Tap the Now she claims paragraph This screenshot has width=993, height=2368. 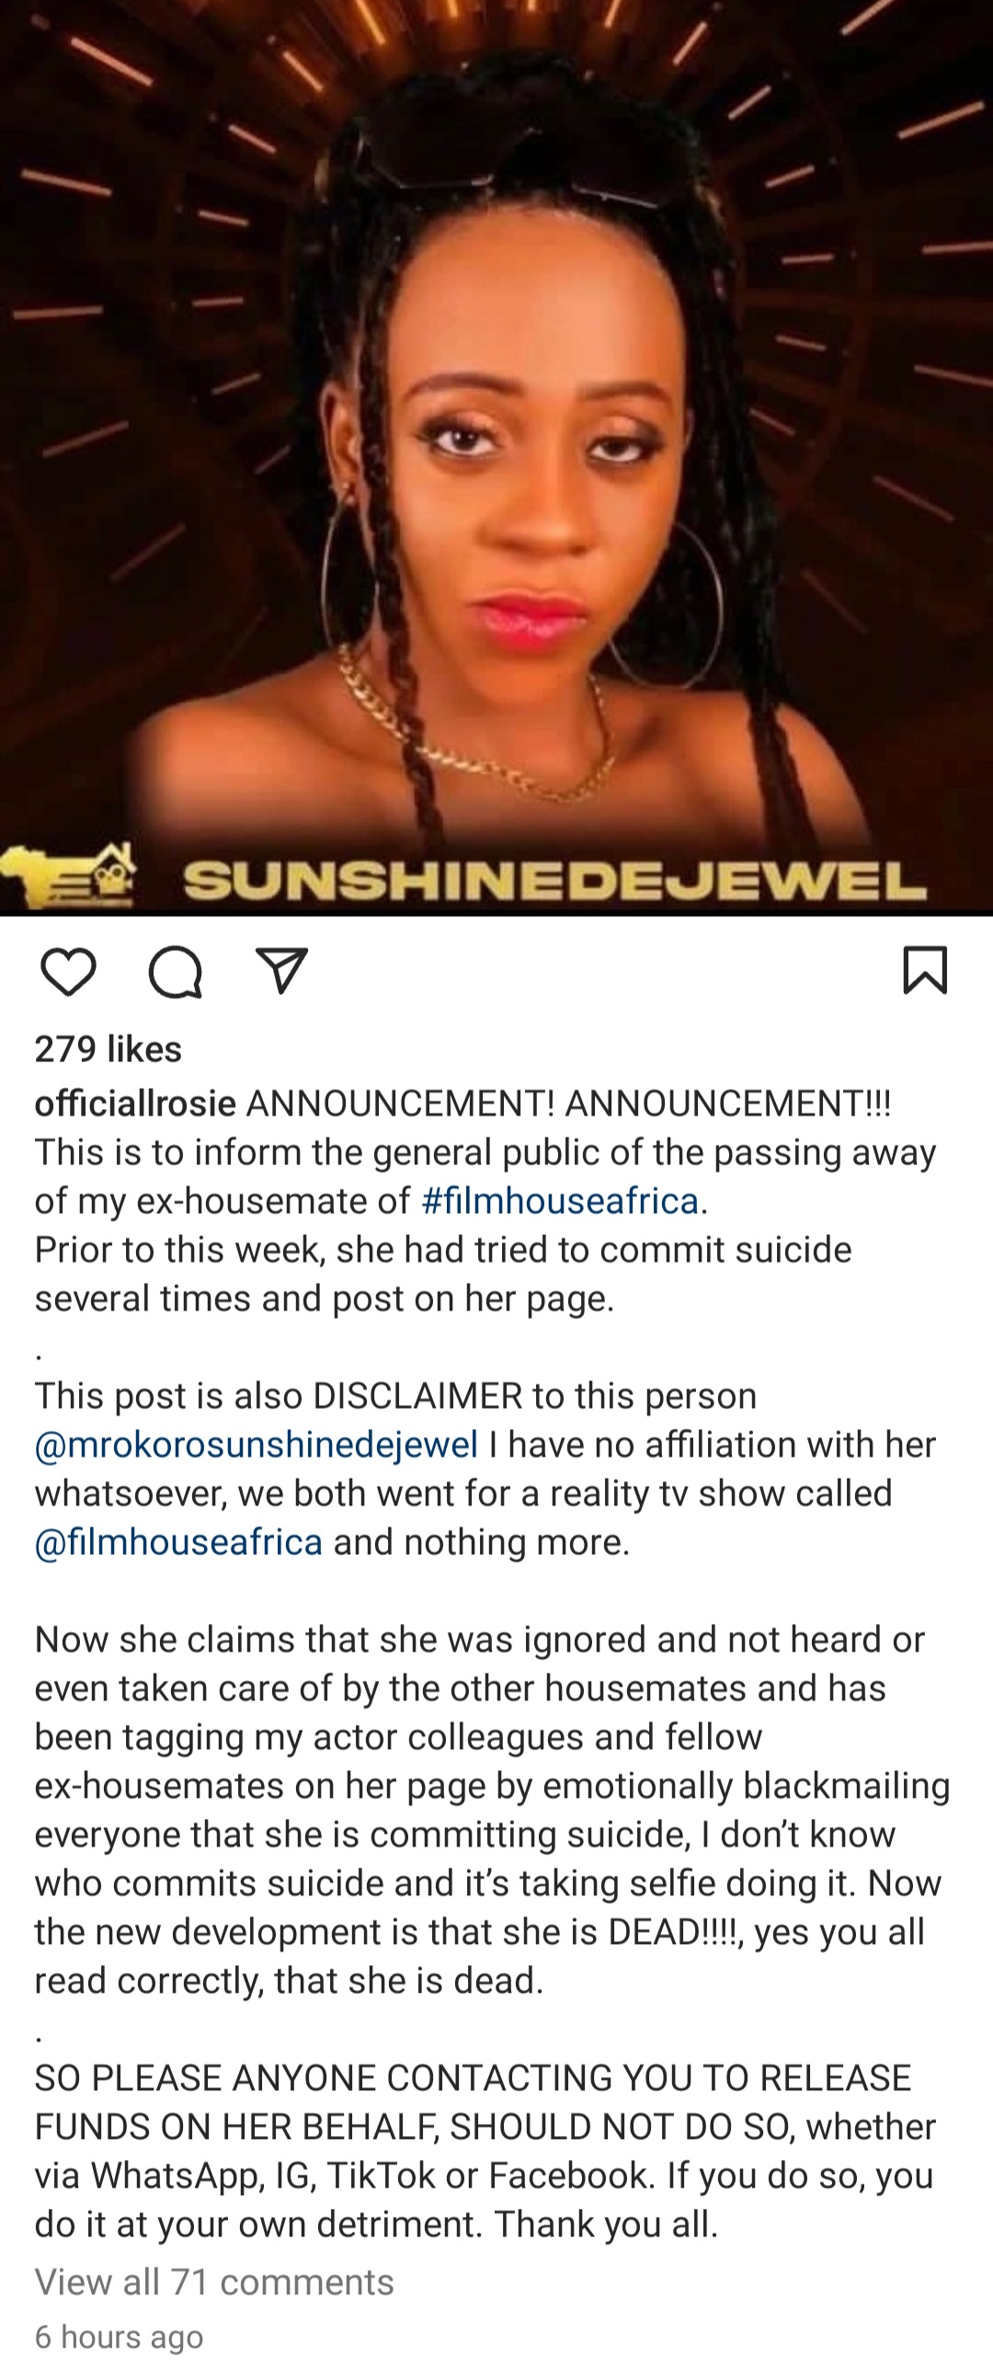pyautogui.click(x=493, y=1811)
